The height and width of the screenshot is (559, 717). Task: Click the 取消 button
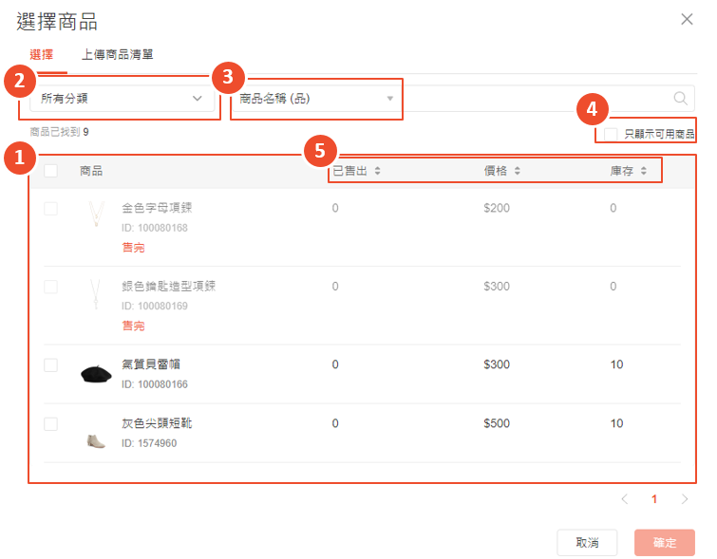click(587, 543)
